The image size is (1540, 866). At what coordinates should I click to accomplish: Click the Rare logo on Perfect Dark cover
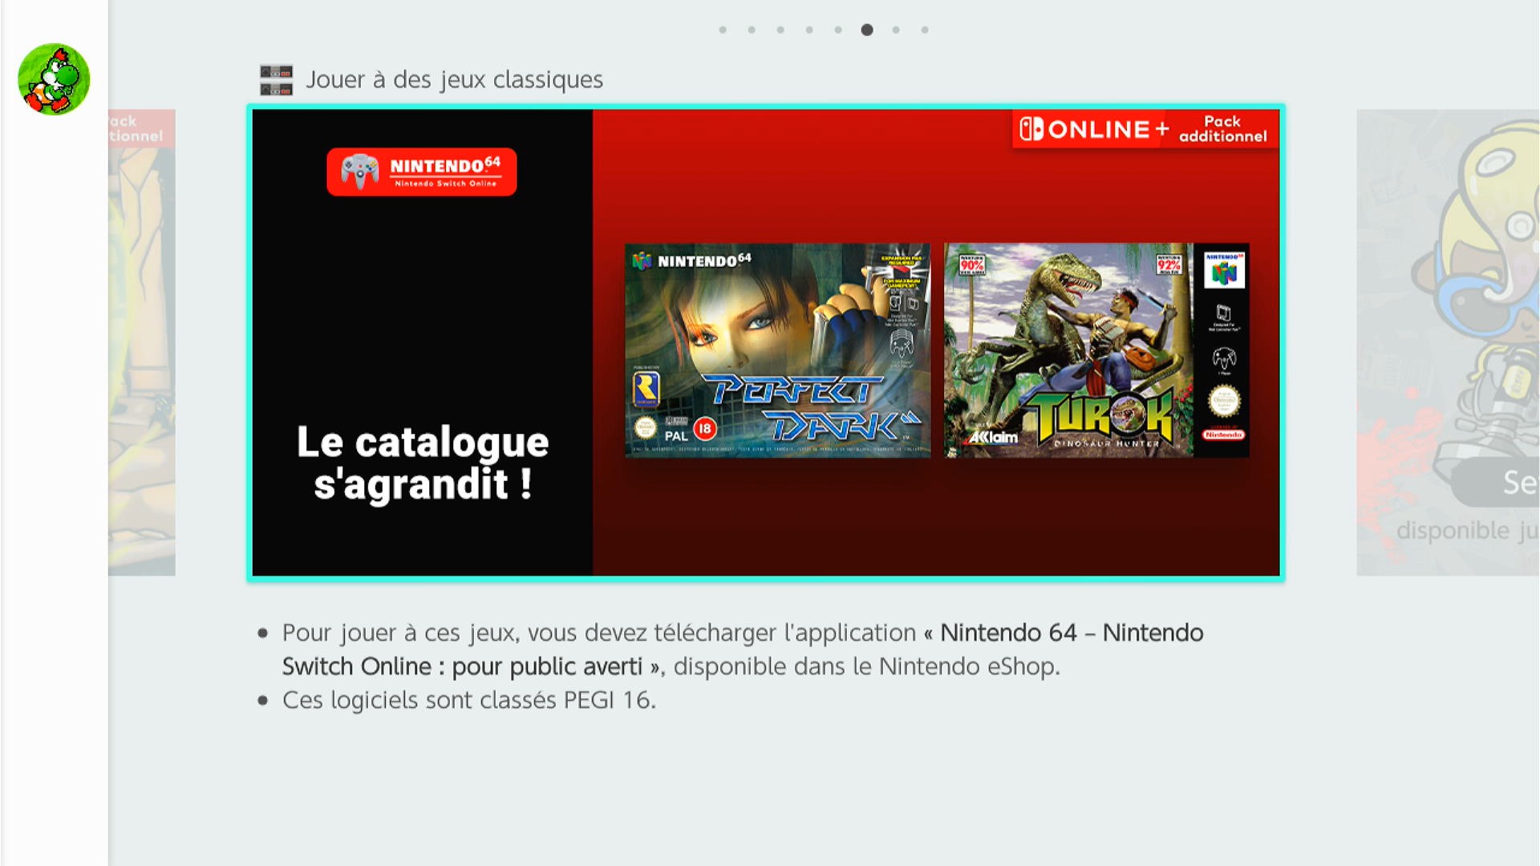pyautogui.click(x=646, y=390)
